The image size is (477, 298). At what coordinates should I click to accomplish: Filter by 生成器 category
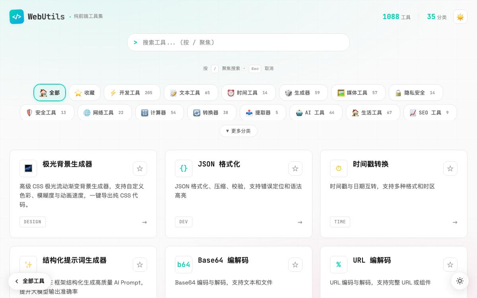[303, 93]
